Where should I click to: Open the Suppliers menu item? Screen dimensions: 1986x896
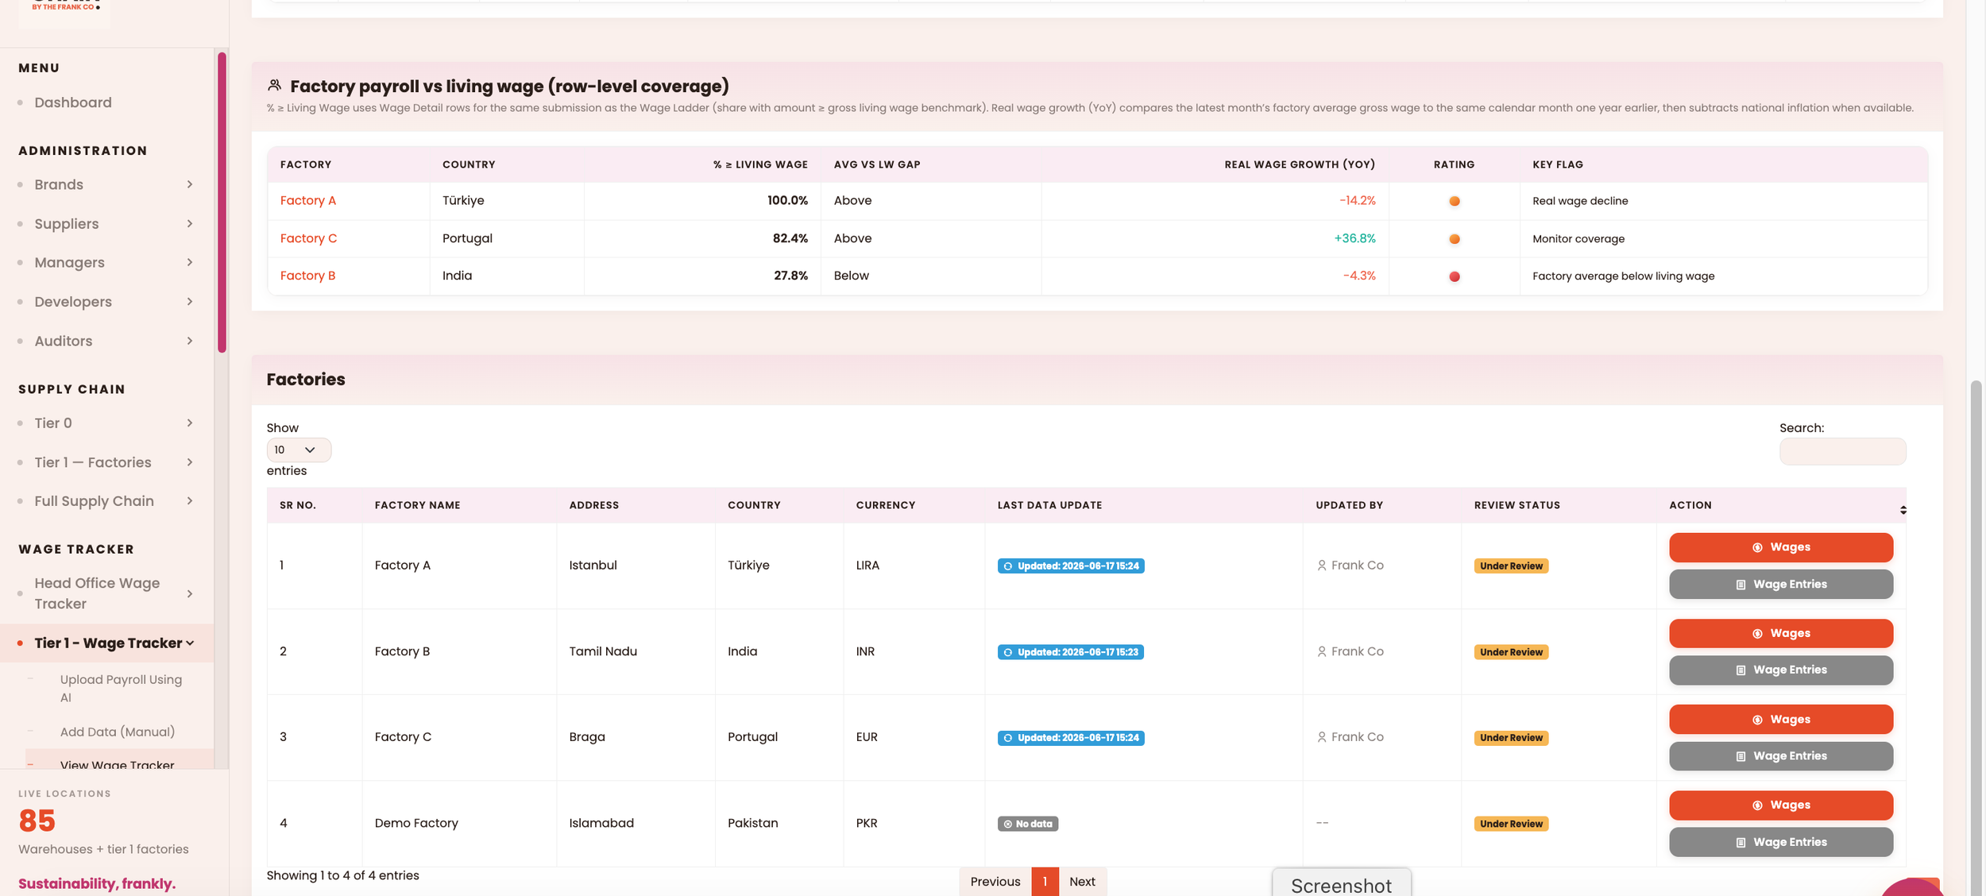point(67,224)
